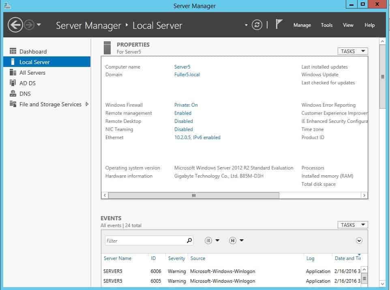
Task: Click main pane scroll down arrow
Action: tap(383, 284)
